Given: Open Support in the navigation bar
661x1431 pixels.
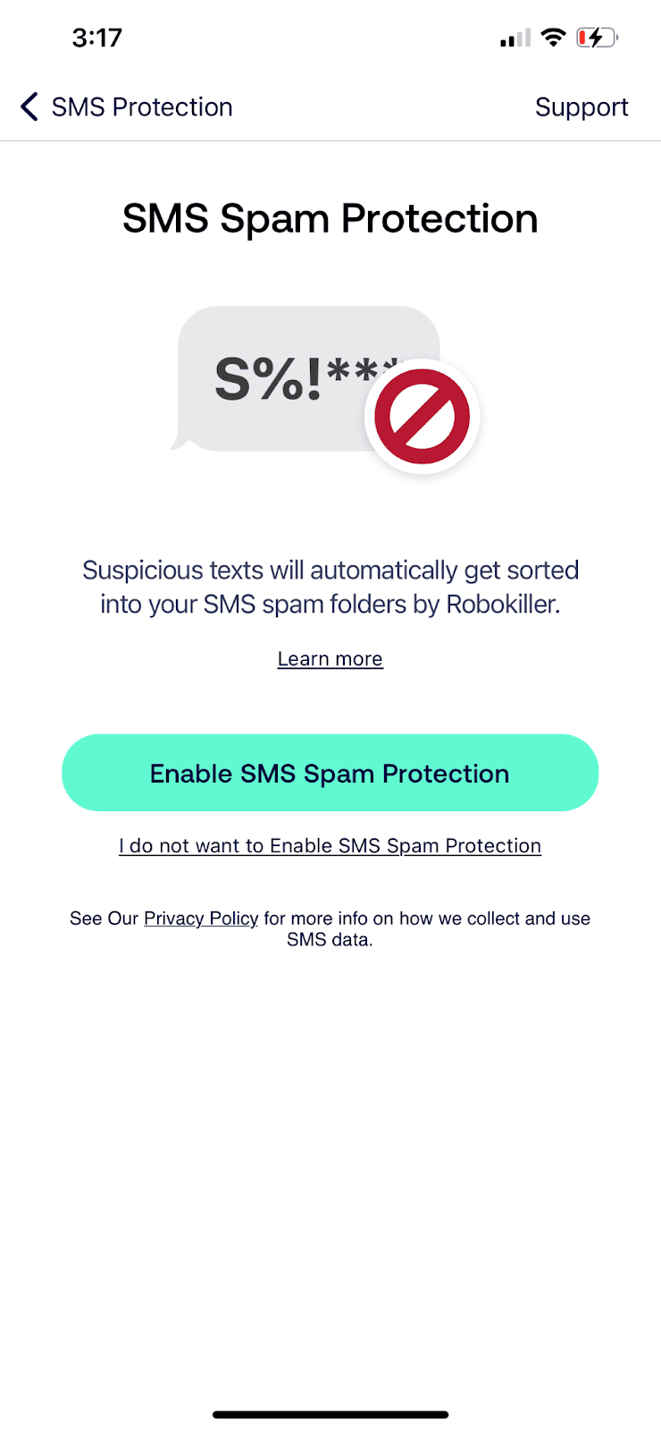Looking at the screenshot, I should click(x=582, y=107).
